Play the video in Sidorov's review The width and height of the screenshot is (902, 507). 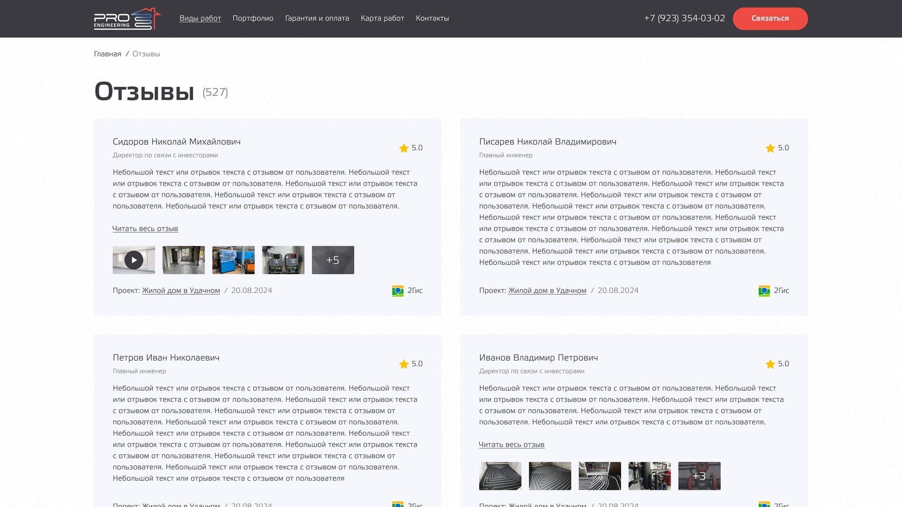click(x=134, y=260)
